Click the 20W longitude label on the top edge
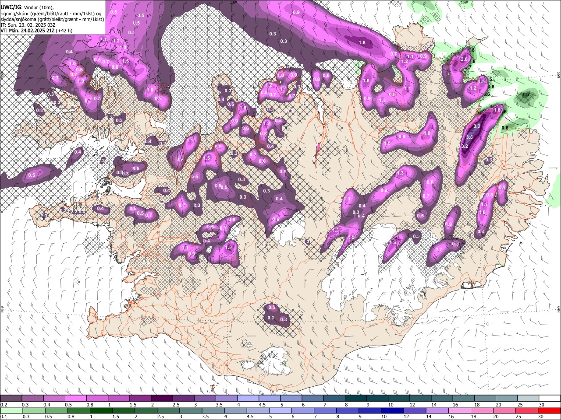 [x=233, y=2]
